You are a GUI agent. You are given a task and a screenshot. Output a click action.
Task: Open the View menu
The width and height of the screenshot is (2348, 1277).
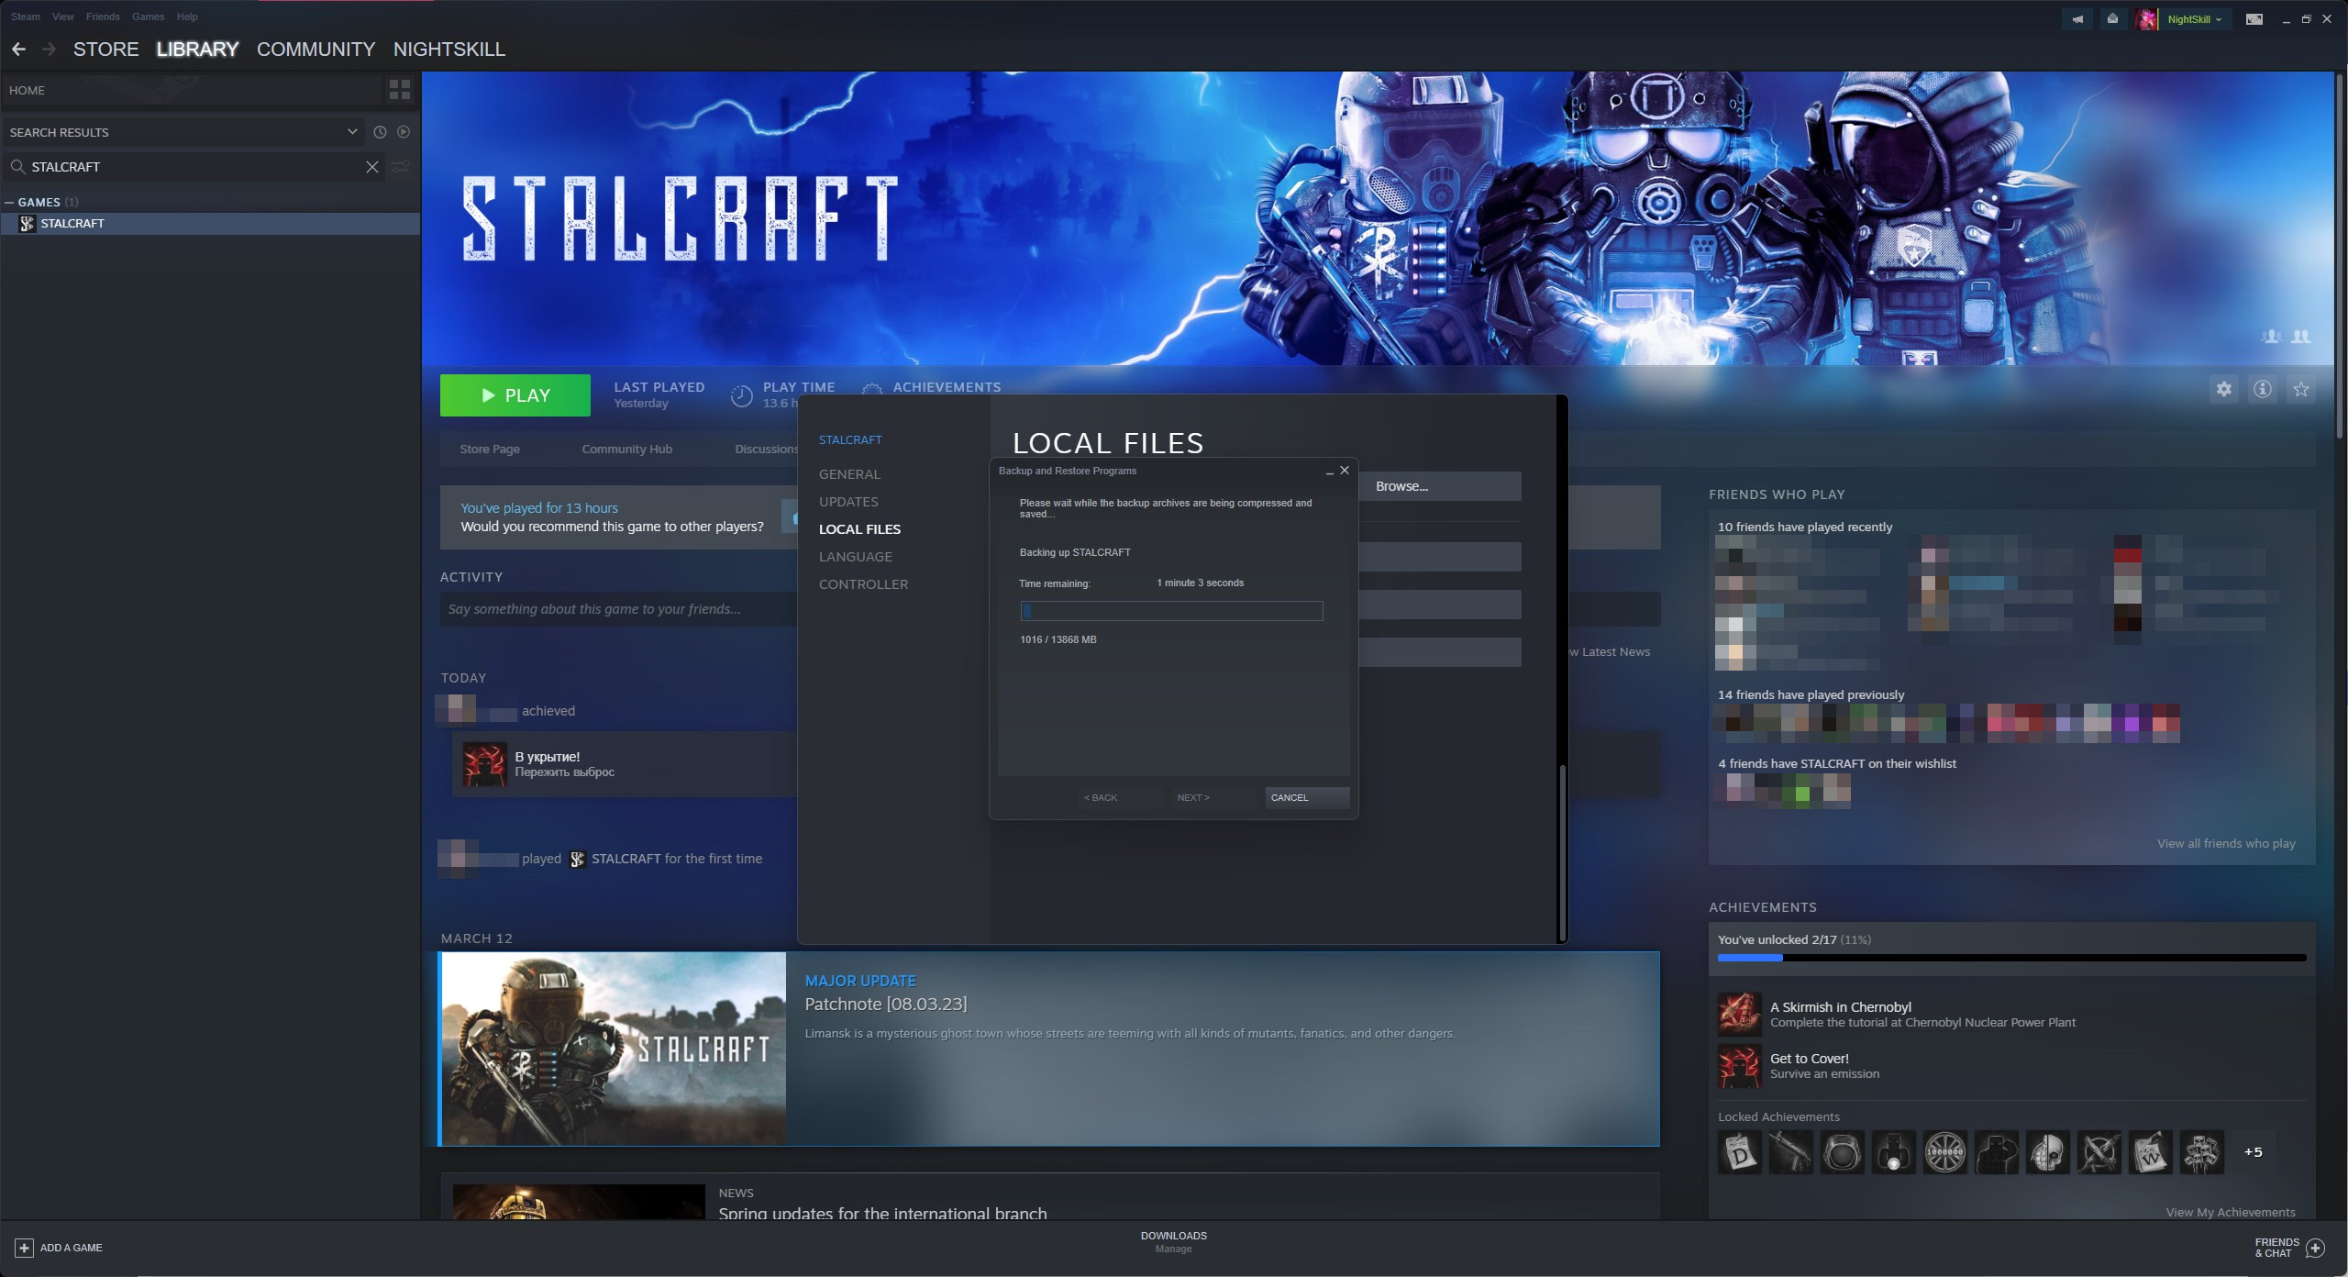63,17
